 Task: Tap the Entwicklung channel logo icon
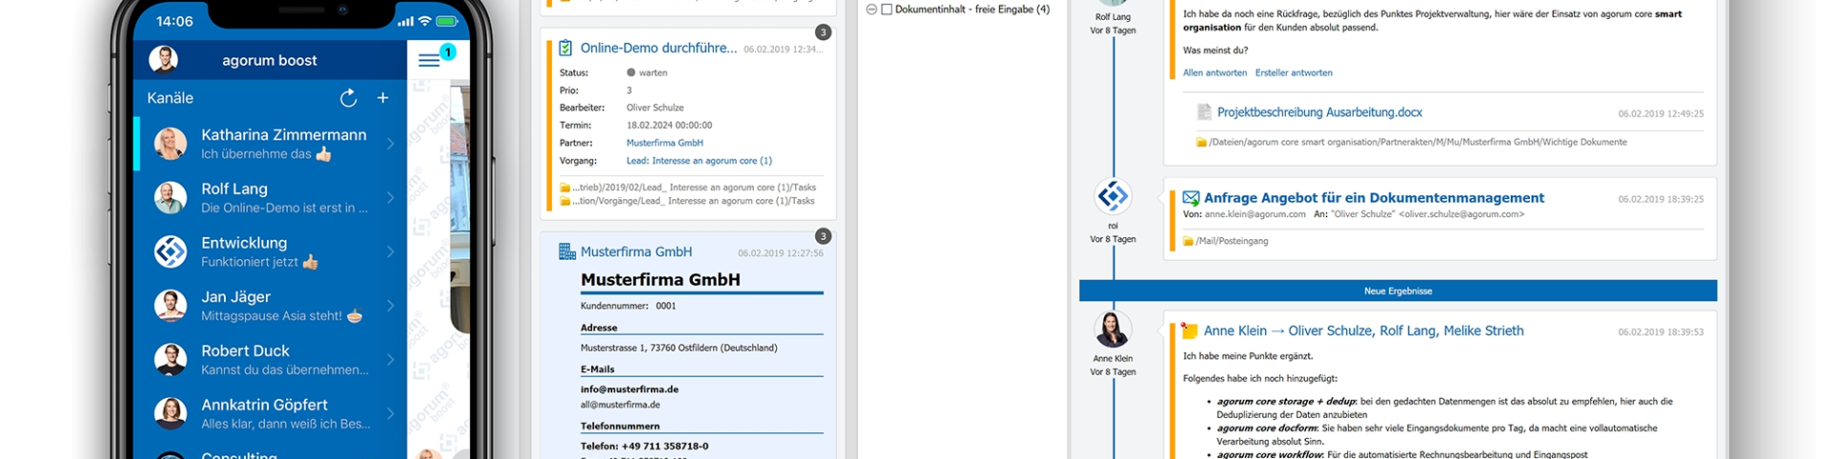[170, 251]
